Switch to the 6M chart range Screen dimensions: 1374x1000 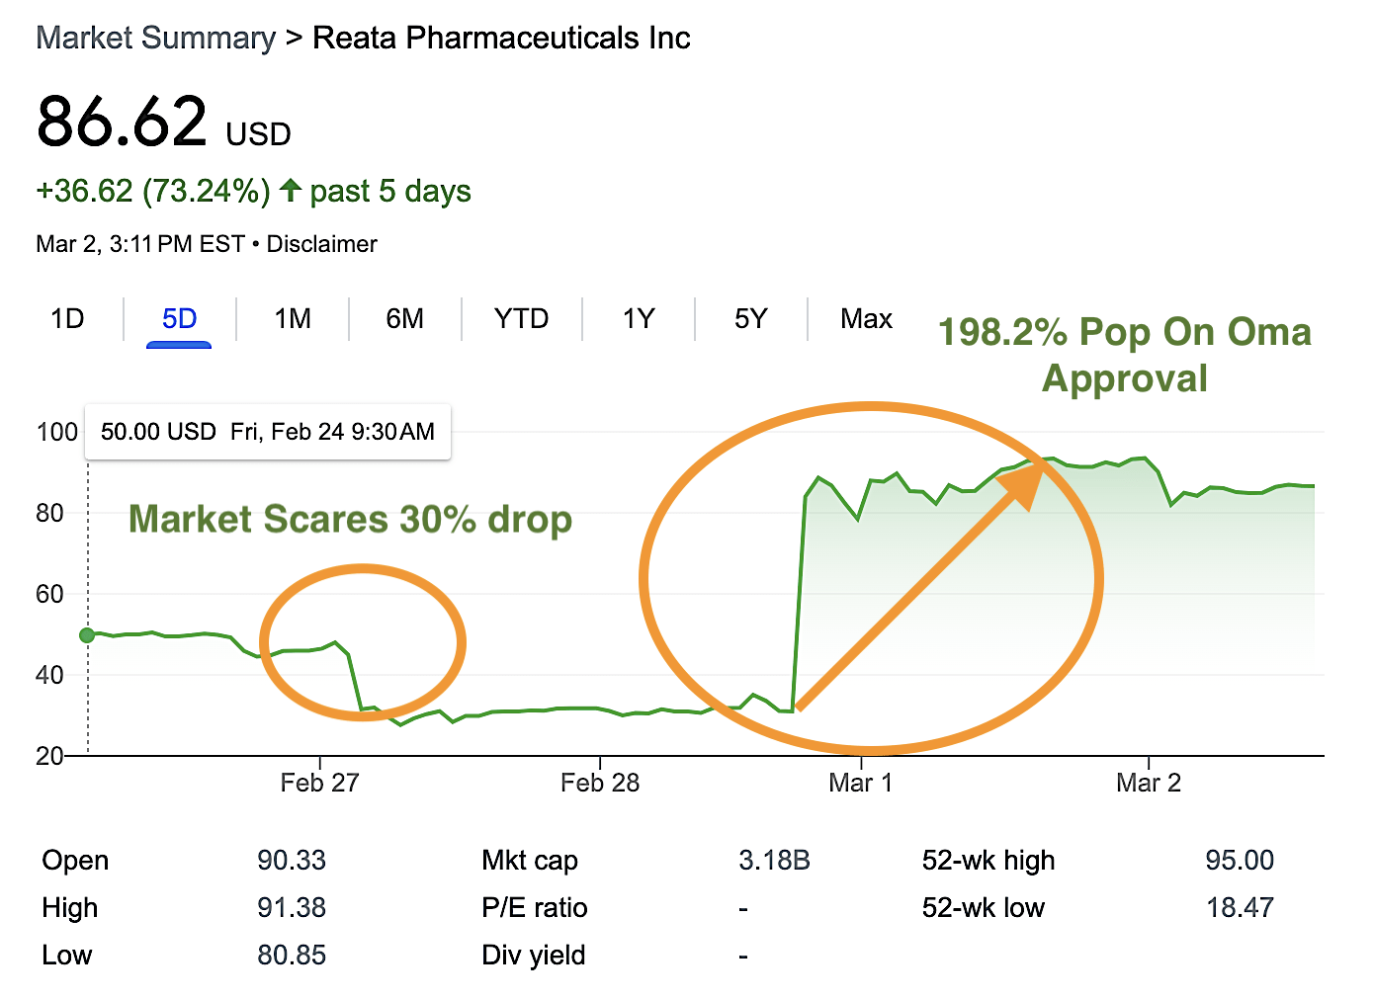[404, 319]
